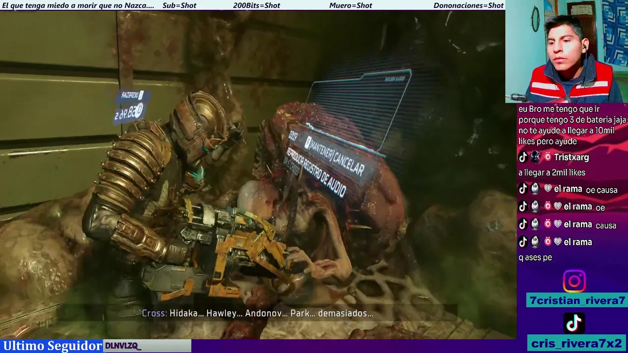Click chat message 'eu Bro me tengo que ir'
Image resolution: width=628 pixels, height=353 pixels.
(x=572, y=125)
